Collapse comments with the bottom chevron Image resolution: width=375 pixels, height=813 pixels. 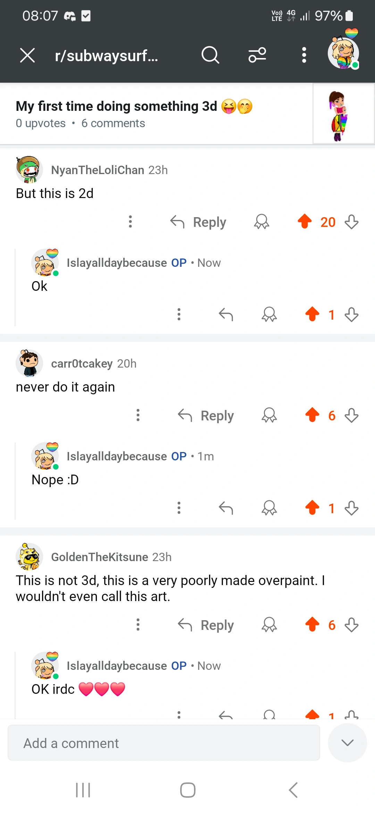pos(348,742)
